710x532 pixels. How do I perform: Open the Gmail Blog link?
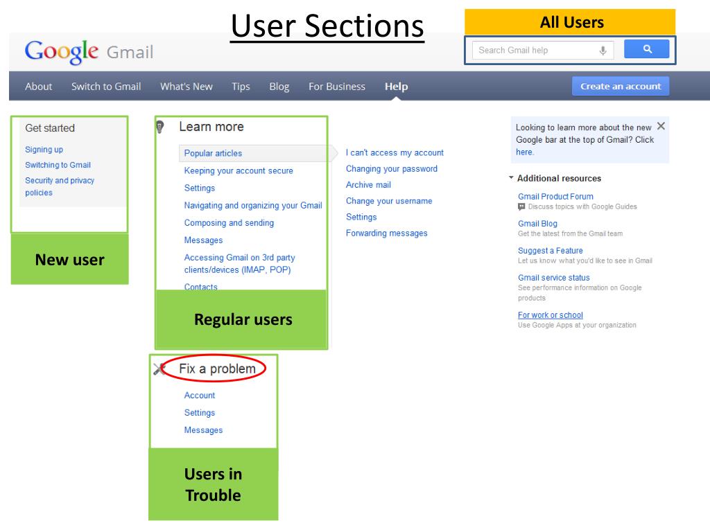coord(537,224)
